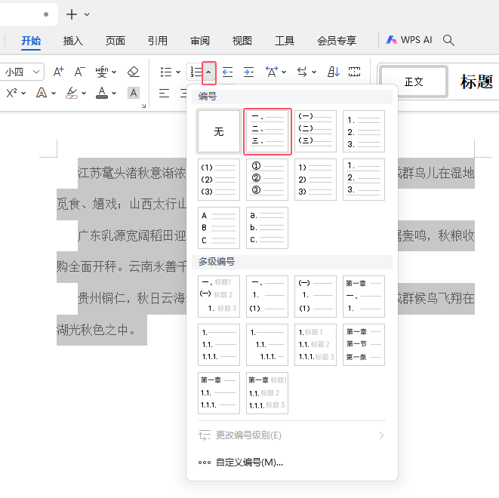Select 一、二、三、 numbering style
499x498 pixels.
tap(267, 131)
